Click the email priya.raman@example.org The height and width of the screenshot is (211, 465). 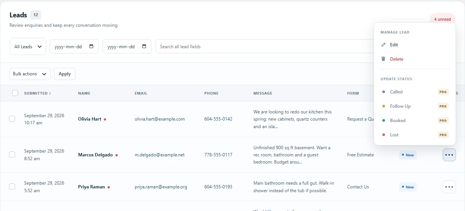coord(161,187)
